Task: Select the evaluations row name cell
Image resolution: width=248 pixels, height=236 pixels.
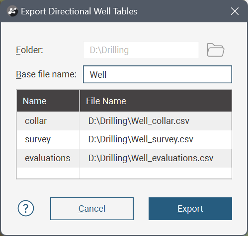Action: click(x=48, y=158)
